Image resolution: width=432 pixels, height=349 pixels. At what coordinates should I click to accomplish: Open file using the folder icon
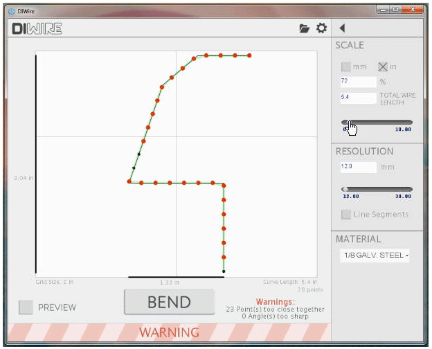(304, 28)
